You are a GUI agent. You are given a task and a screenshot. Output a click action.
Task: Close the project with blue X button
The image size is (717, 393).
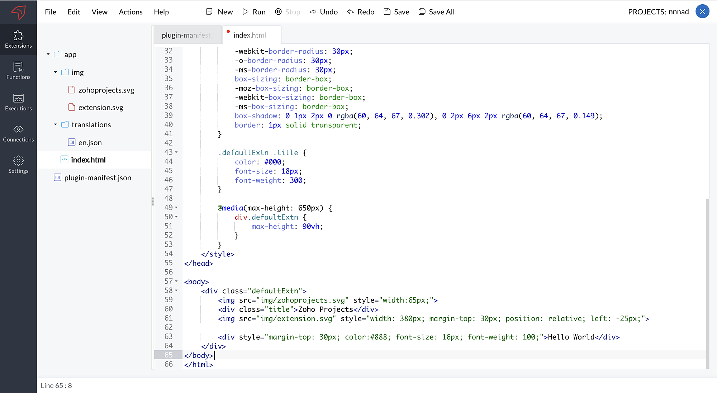click(x=702, y=11)
